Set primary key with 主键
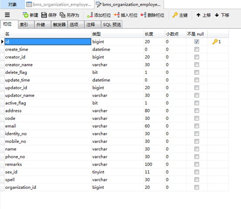Image resolution: width=241 pixels, height=209 pixels. (180, 15)
